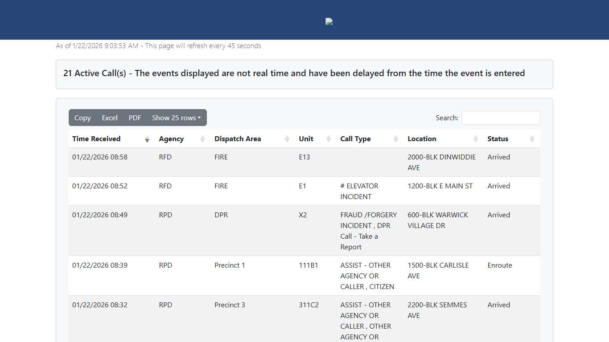
Task: Export the table with Excel button
Action: click(x=110, y=118)
